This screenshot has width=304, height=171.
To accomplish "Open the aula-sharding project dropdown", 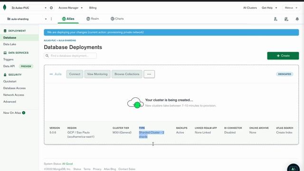I will point(27,19).
